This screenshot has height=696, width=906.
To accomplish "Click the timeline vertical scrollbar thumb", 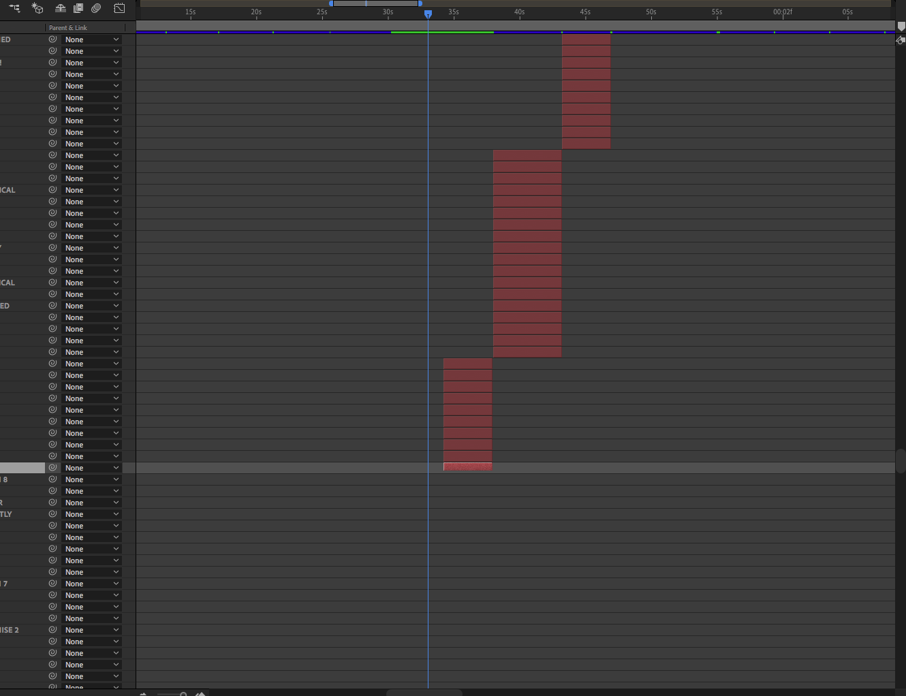I will pos(901,461).
